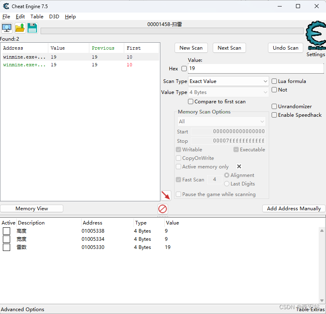Image resolution: width=326 pixels, height=314 pixels.
Task: Click the Settings label under the logo
Action: [x=315, y=55]
